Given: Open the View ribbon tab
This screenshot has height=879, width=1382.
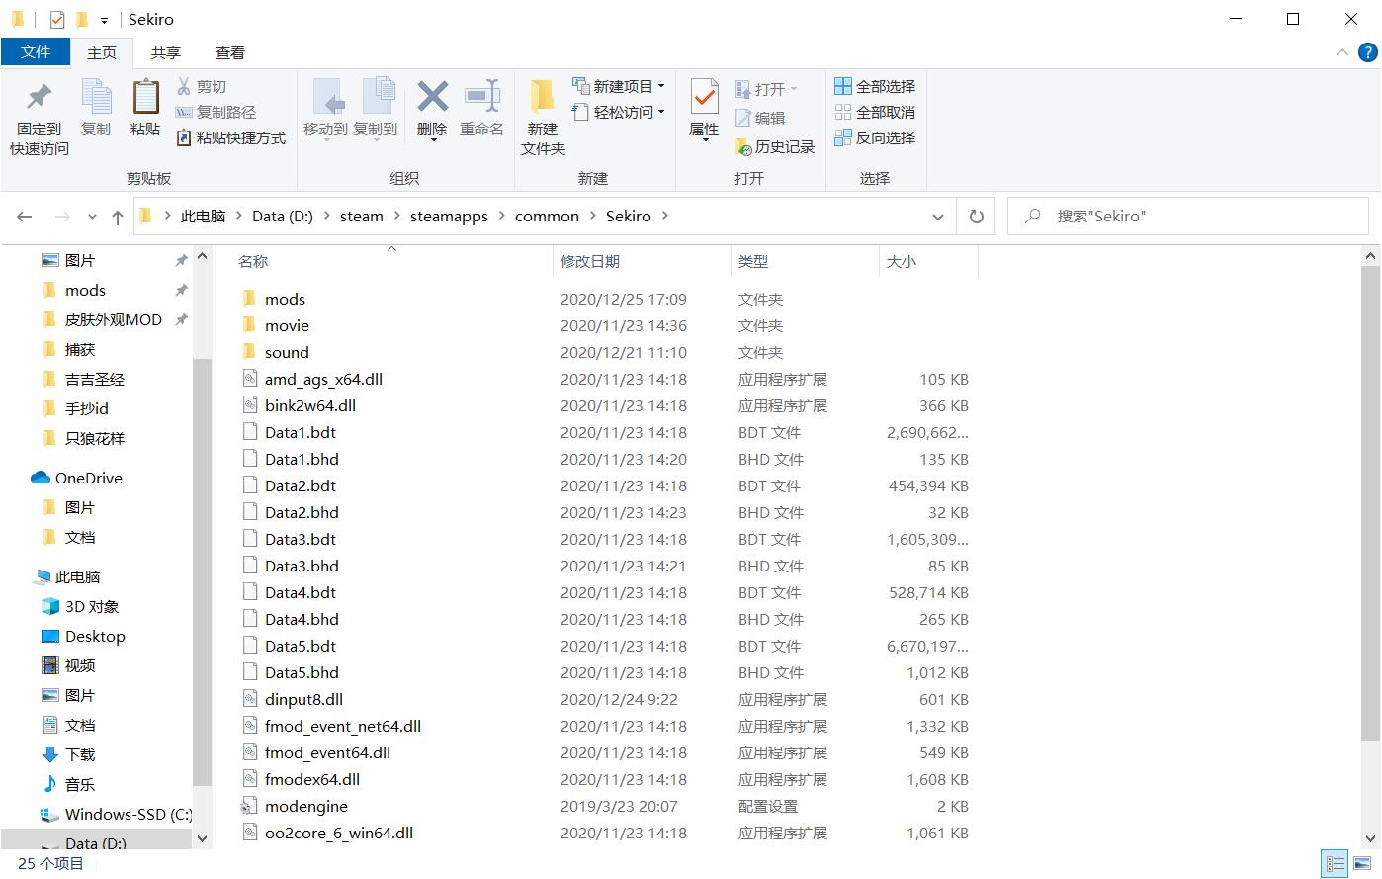Looking at the screenshot, I should 229,52.
